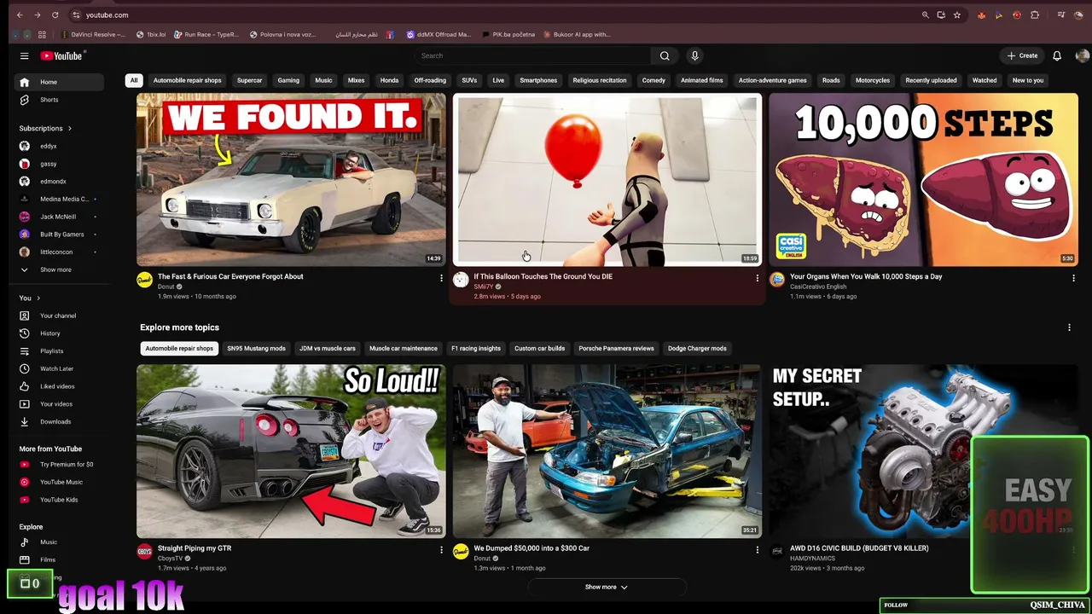
Task: Open options menu for Straight Piping my GTR
Action: pos(441,550)
